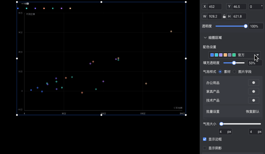Click the 批量设置 button
This screenshot has width=265, height=154.
click(x=213, y=111)
